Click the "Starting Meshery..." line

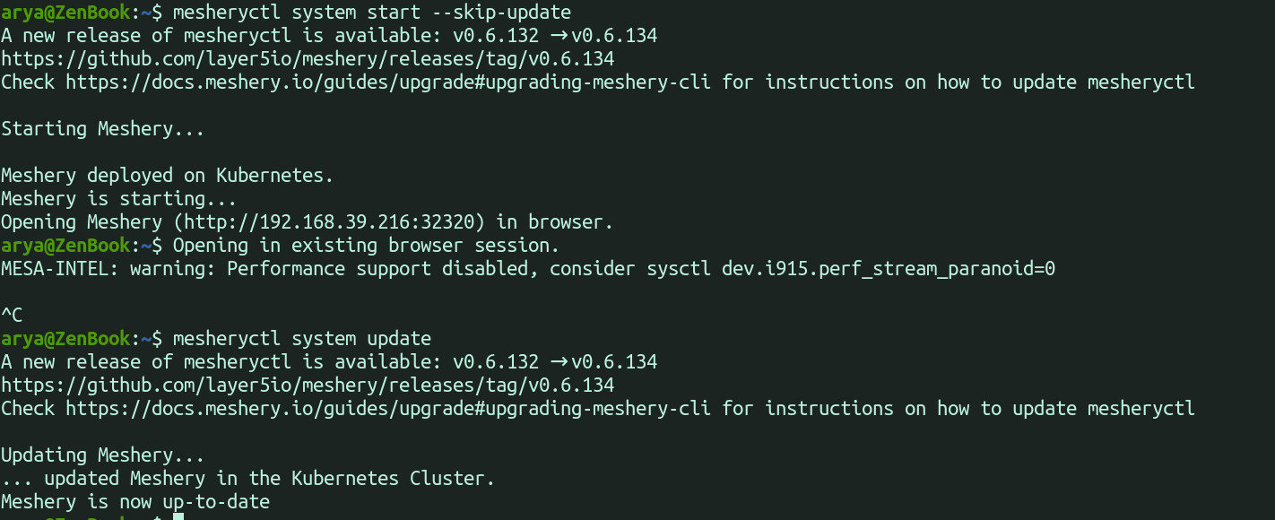(x=102, y=129)
